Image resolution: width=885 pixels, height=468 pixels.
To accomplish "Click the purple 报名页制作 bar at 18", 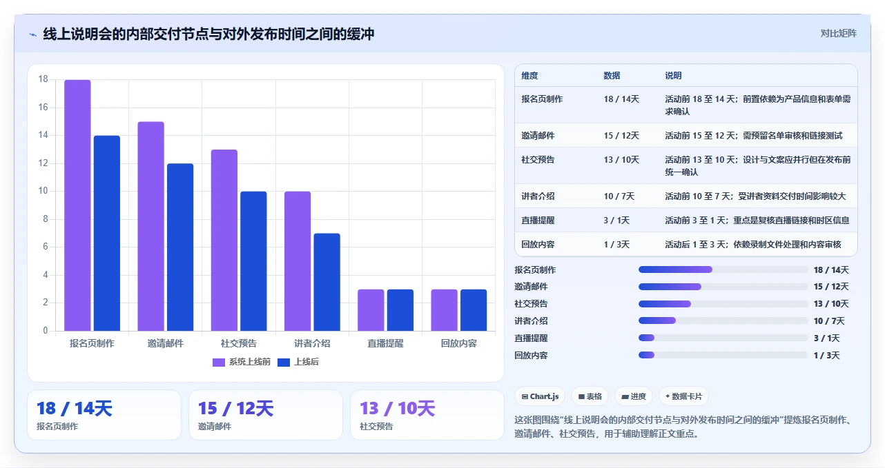I will (77, 205).
